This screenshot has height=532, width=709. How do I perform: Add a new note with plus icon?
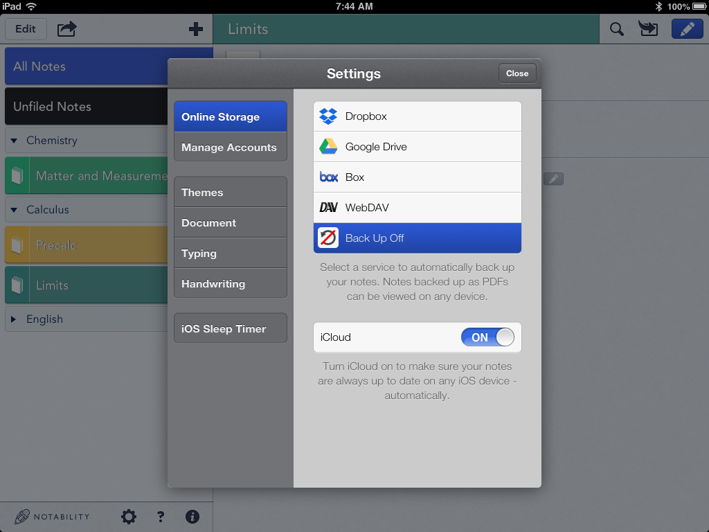196,29
